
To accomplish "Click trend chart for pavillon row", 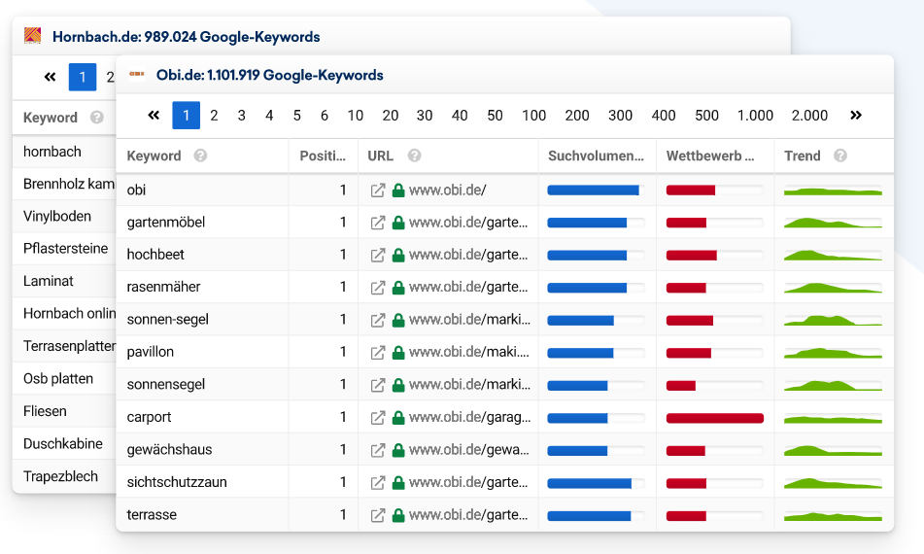I will [833, 352].
